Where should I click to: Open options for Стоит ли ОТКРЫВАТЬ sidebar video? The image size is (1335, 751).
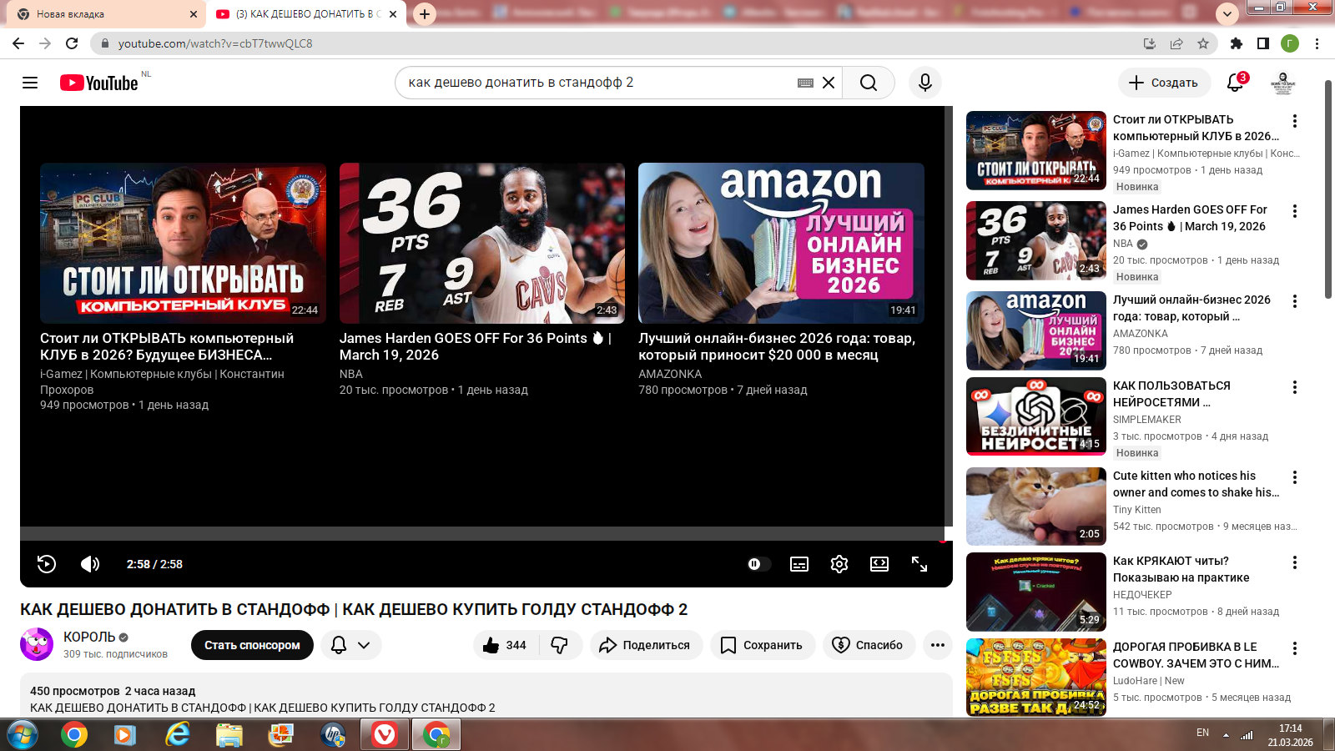pyautogui.click(x=1295, y=121)
